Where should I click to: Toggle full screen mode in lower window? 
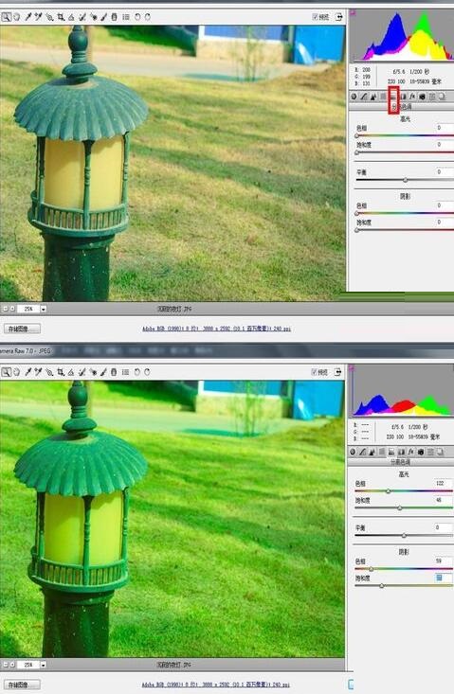point(338,372)
